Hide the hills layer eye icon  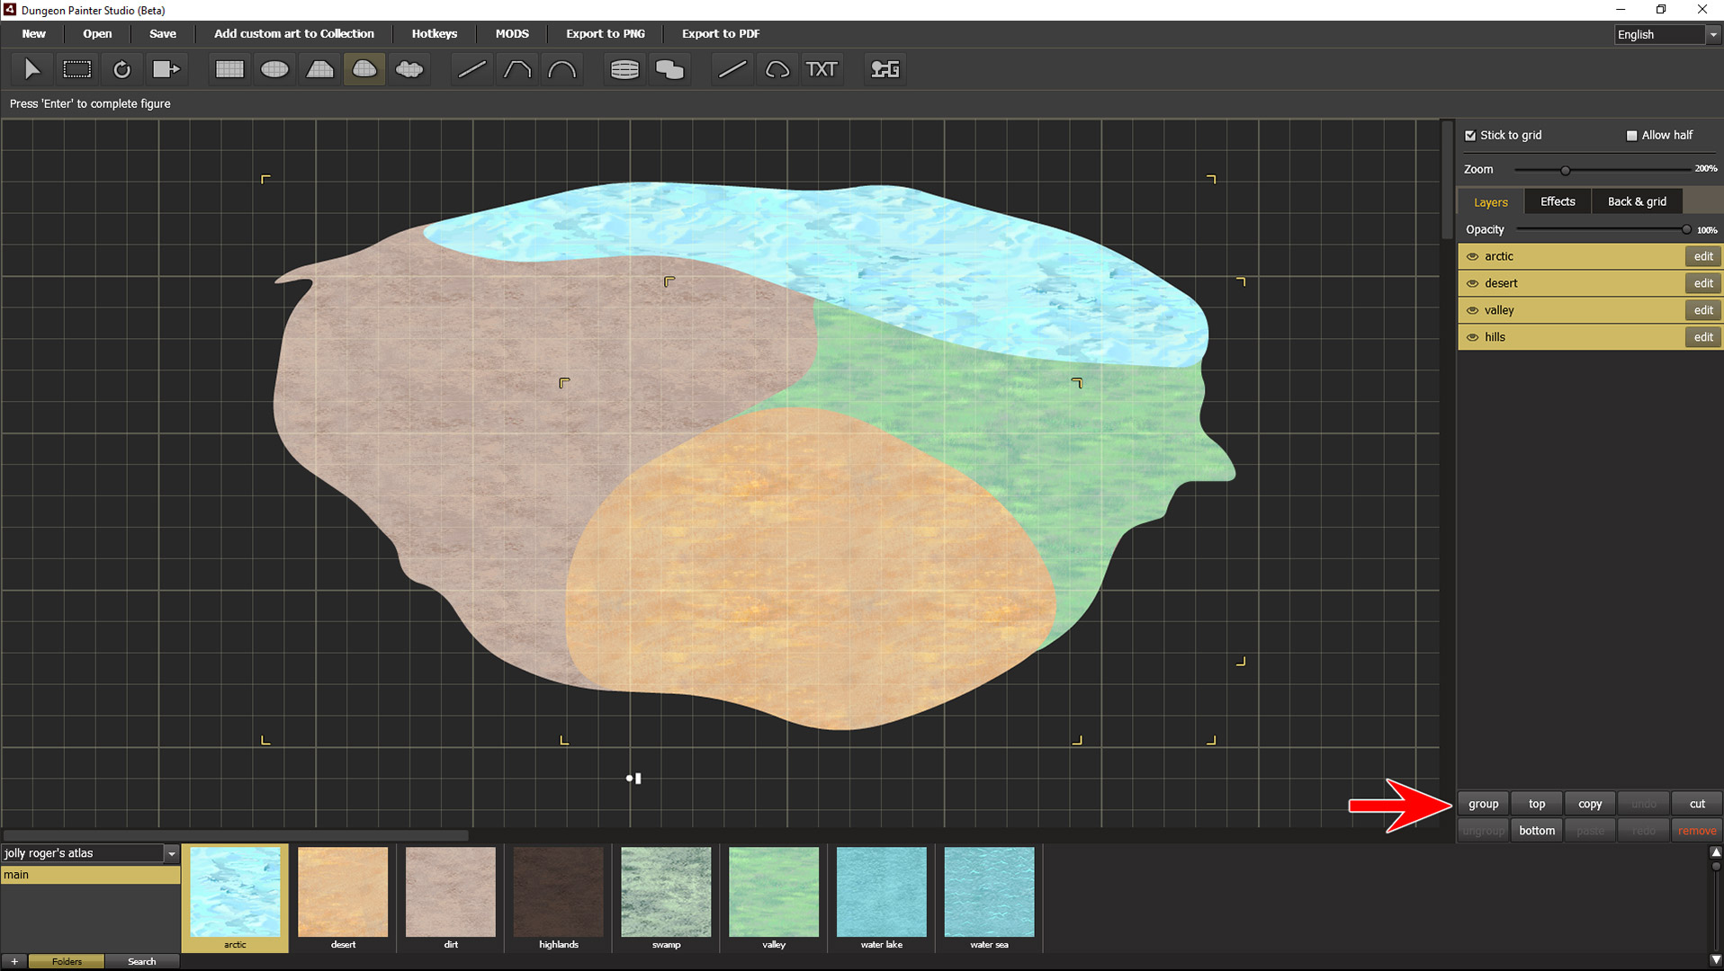[1472, 337]
